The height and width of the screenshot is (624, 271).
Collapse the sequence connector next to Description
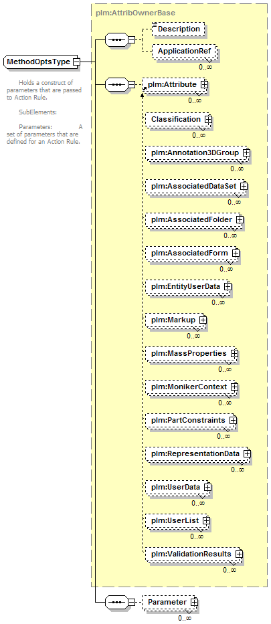point(131,40)
